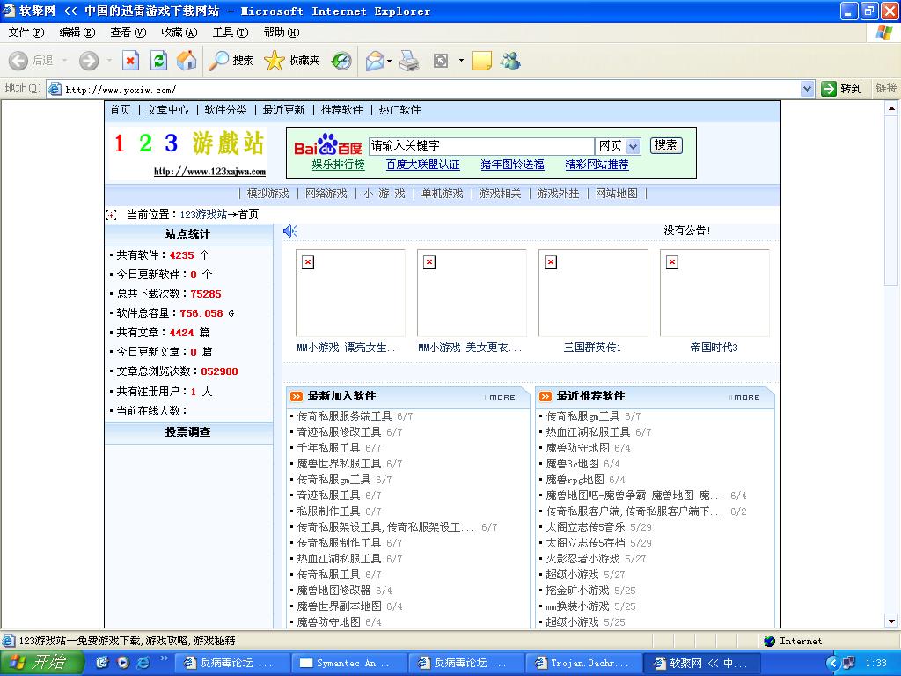Image resolution: width=901 pixels, height=676 pixels.
Task: Open the 工具(T) menu
Action: pyautogui.click(x=231, y=33)
